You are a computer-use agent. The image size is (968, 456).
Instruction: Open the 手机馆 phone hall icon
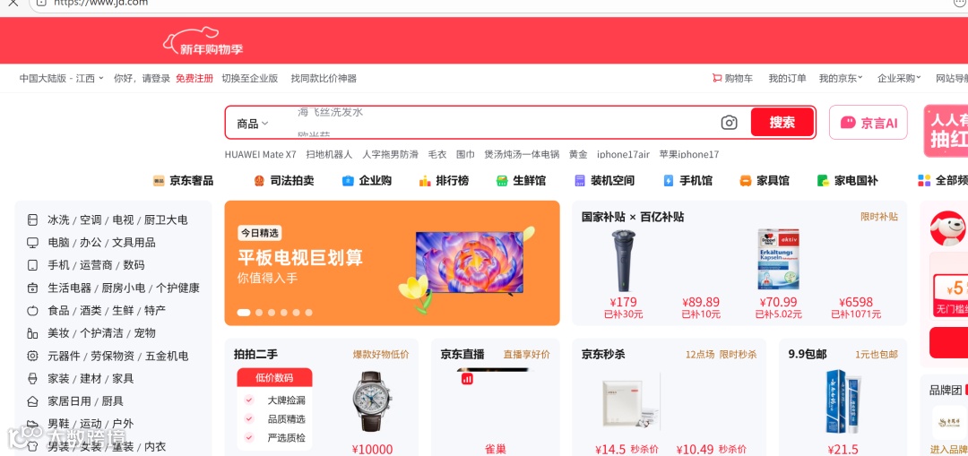(x=669, y=181)
